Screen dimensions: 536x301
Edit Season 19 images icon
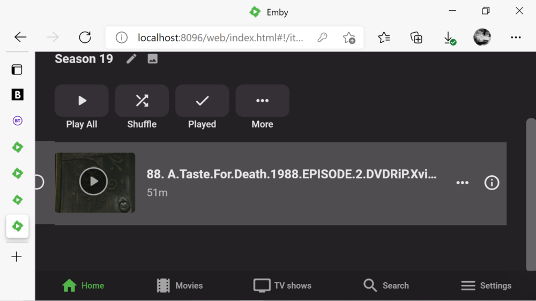[152, 59]
